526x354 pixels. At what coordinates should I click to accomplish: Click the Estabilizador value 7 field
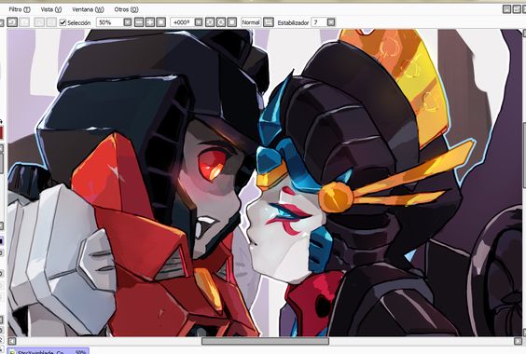tap(319, 22)
